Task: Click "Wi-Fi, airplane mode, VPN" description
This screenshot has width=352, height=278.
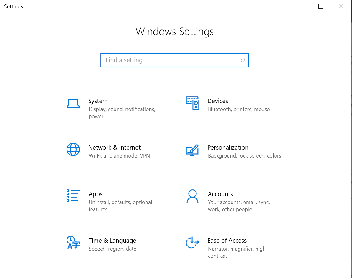Action: 119,156
